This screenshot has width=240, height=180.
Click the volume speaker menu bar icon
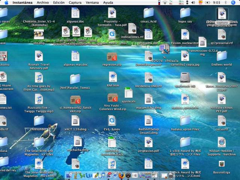tap(193, 3)
